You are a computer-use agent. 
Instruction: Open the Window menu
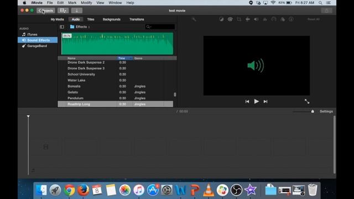click(115, 3)
